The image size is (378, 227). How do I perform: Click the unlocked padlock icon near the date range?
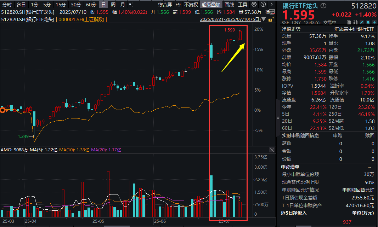(270, 19)
